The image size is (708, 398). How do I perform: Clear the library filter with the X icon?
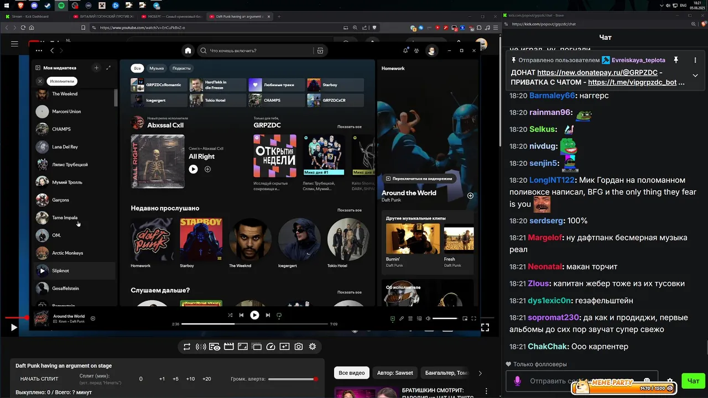pyautogui.click(x=40, y=81)
